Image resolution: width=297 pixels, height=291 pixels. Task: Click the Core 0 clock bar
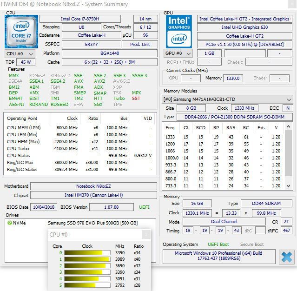coord(87,253)
